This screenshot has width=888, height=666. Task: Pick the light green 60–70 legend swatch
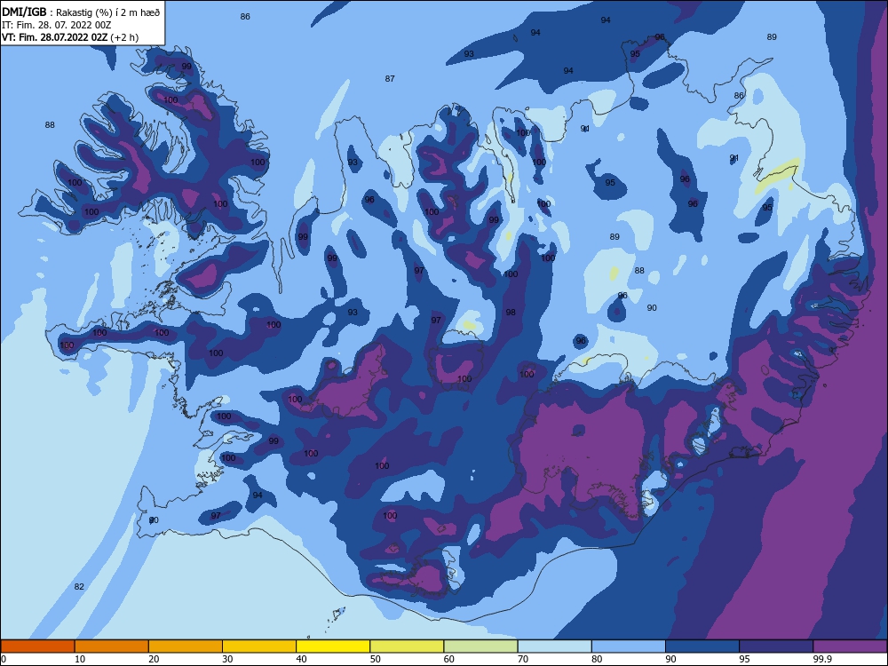pos(480,646)
